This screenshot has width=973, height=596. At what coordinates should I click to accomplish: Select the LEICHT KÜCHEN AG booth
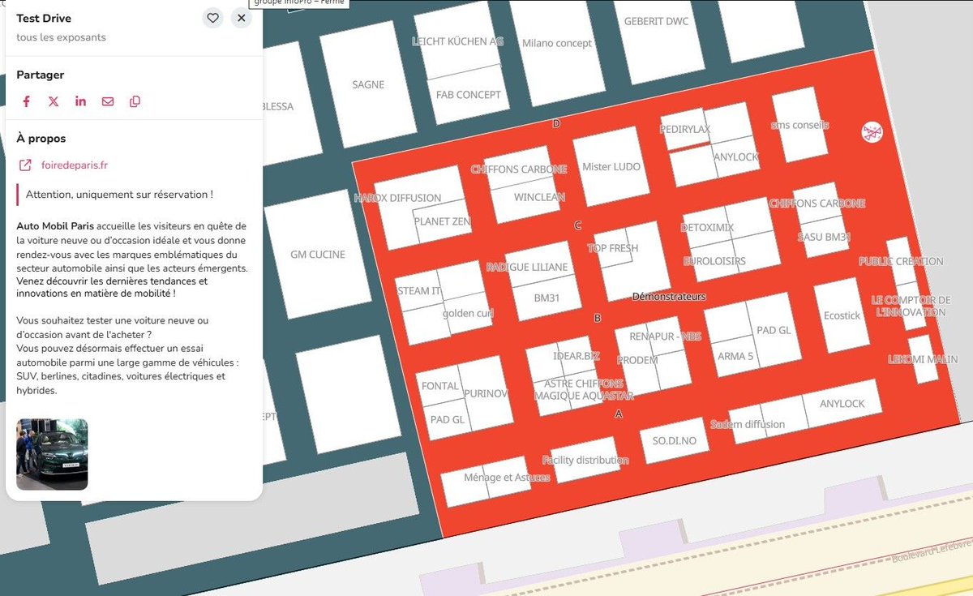pos(457,41)
